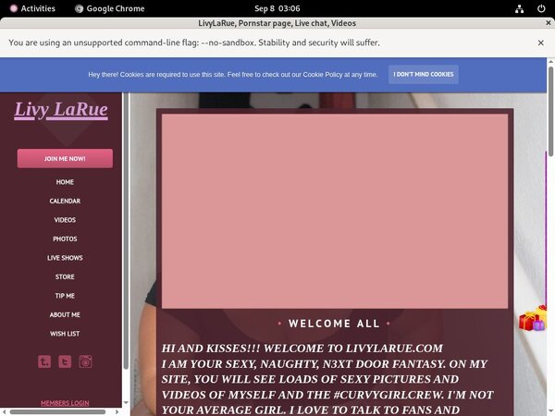The height and width of the screenshot is (416, 555).
Task: Dismiss the unsupported flag warning
Action: pyautogui.click(x=541, y=43)
